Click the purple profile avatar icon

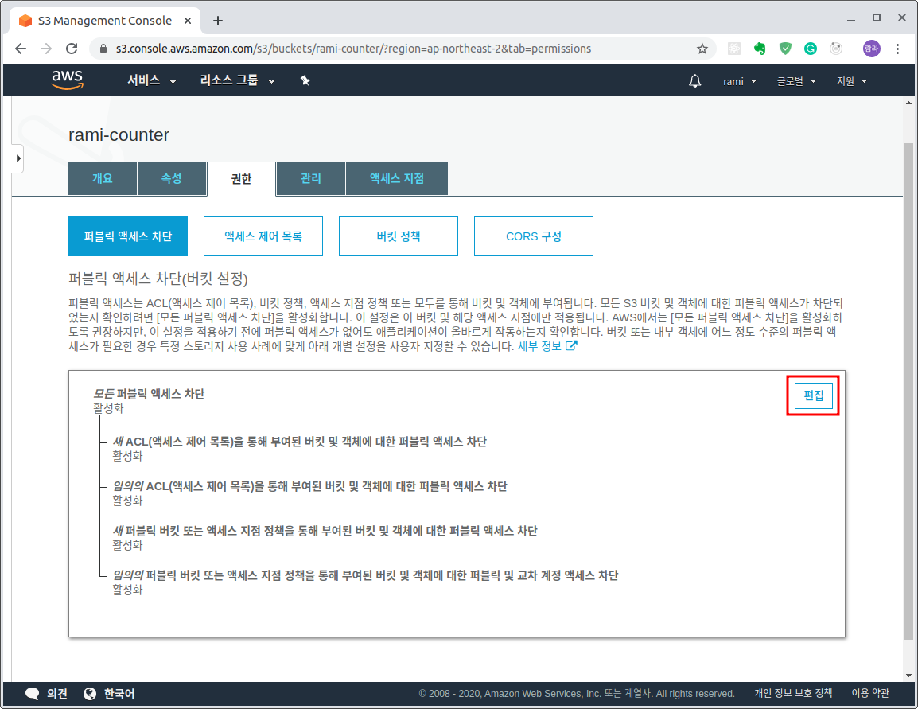tap(871, 49)
